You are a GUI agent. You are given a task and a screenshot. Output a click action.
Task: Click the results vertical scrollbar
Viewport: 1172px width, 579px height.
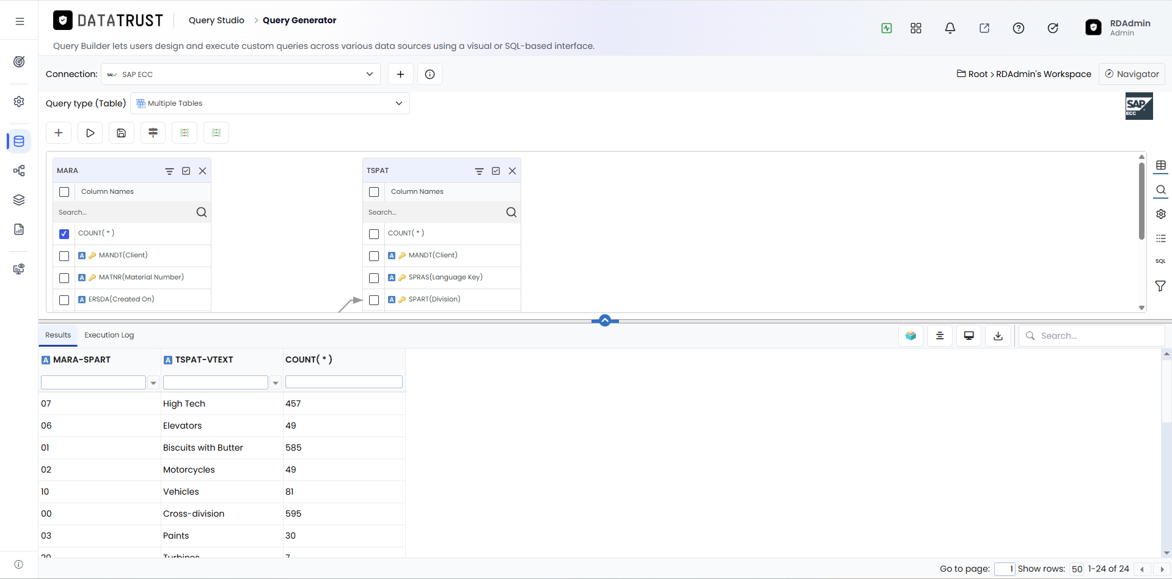point(1167,391)
